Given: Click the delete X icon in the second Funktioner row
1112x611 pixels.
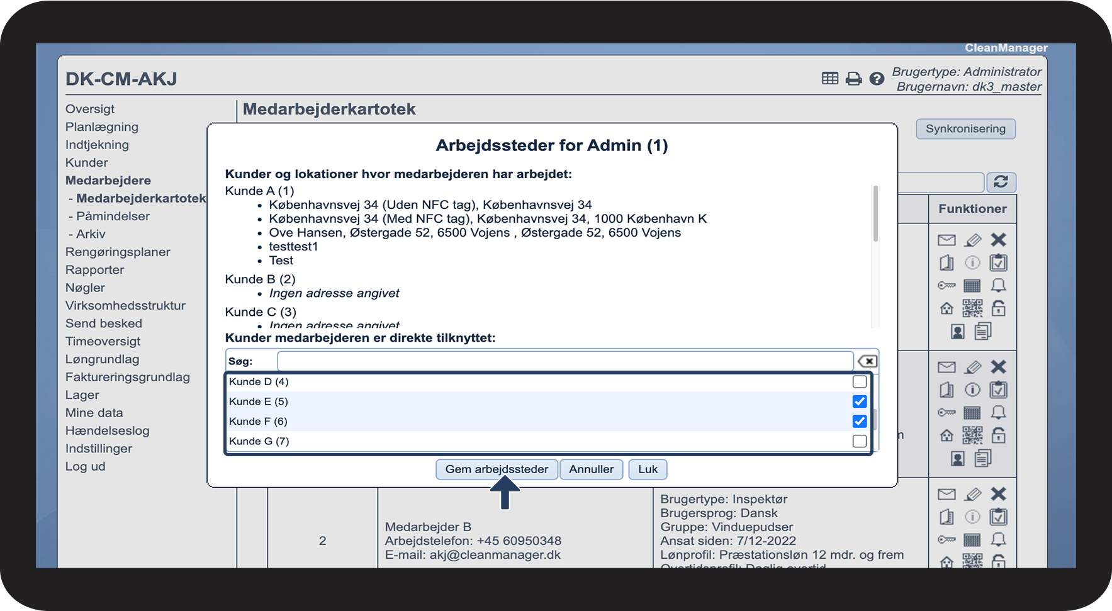Looking at the screenshot, I should [999, 367].
